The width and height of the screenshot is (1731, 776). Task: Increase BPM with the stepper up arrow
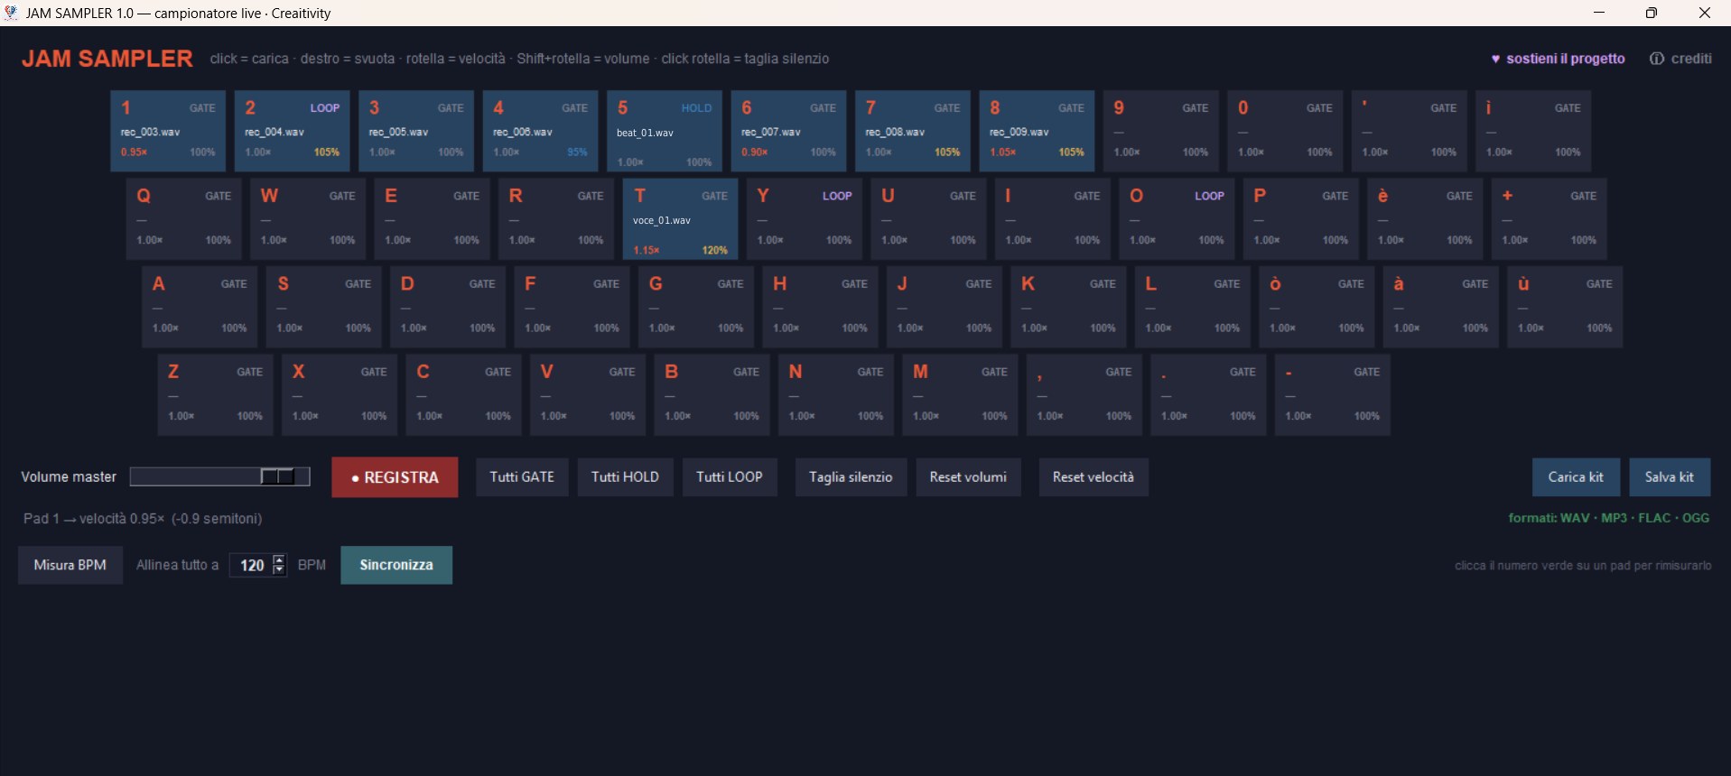pyautogui.click(x=279, y=559)
